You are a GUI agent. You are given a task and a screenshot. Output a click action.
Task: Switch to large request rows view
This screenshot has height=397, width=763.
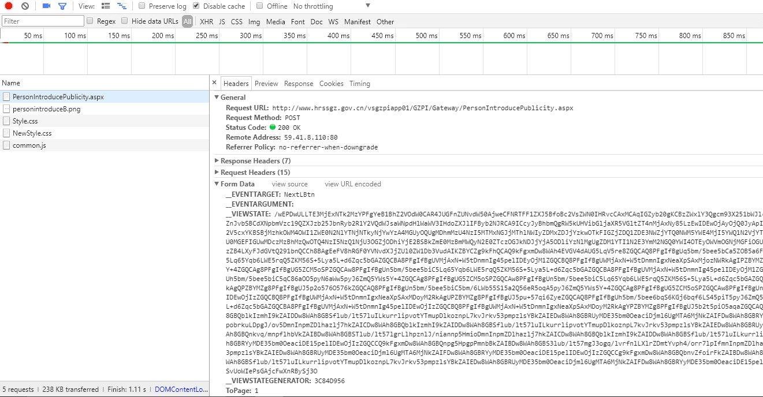point(106,6)
